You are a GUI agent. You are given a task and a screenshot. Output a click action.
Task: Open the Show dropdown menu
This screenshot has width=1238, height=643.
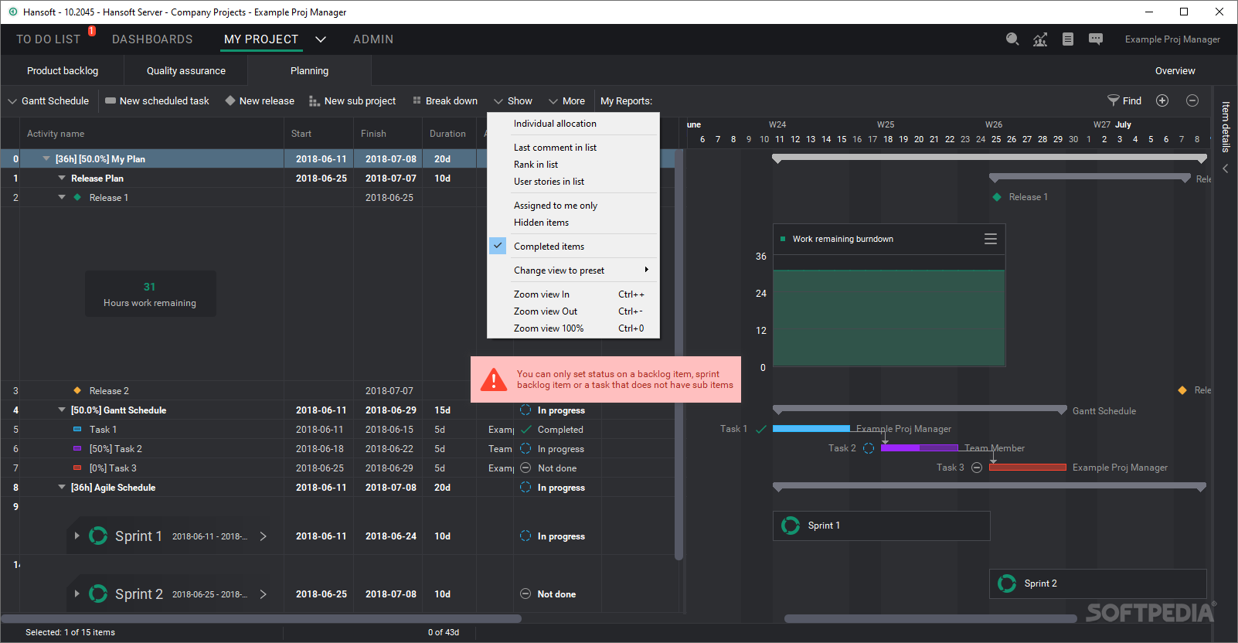[x=513, y=101]
